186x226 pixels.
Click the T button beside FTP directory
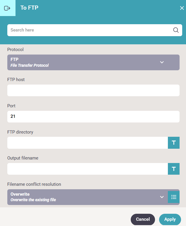tap(174, 143)
